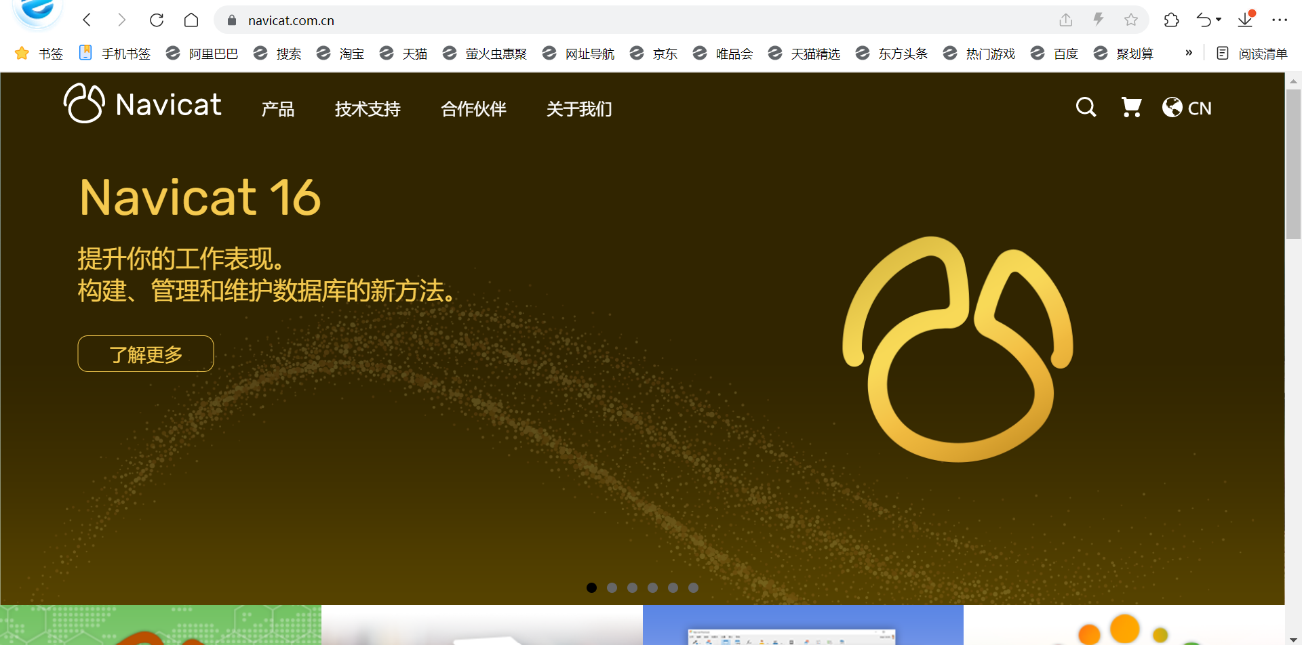Screen dimensions: 1302x645
Task: Open the 淘宝 bookmark
Action: (340, 53)
